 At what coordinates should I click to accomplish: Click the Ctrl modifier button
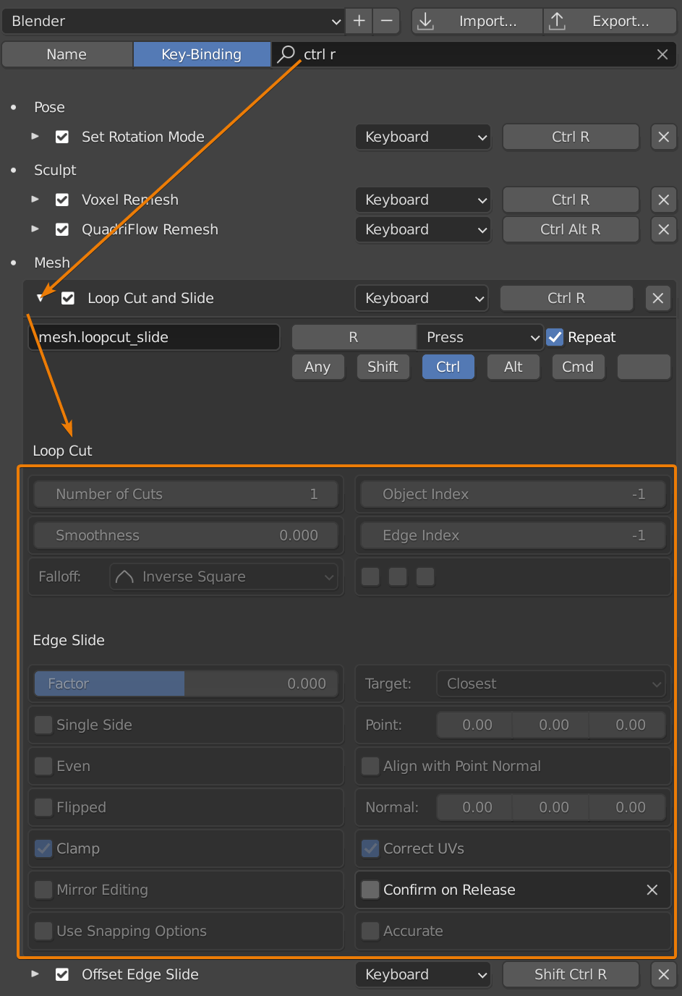pyautogui.click(x=448, y=367)
